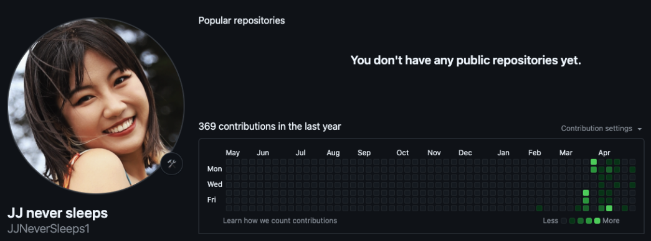Select the bright green Thursday cell in late March

[x=586, y=193]
